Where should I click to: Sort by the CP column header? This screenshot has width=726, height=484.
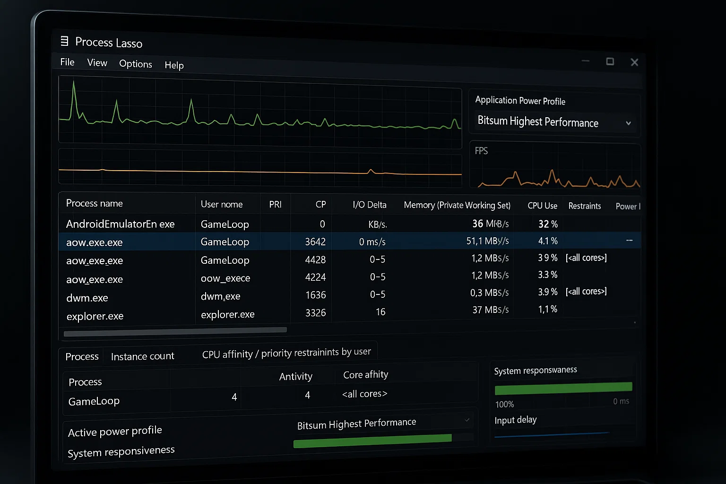[x=320, y=205]
